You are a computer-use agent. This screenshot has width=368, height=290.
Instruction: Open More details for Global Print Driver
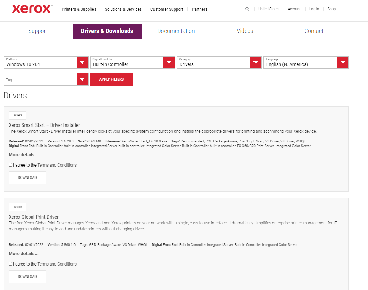24,254
